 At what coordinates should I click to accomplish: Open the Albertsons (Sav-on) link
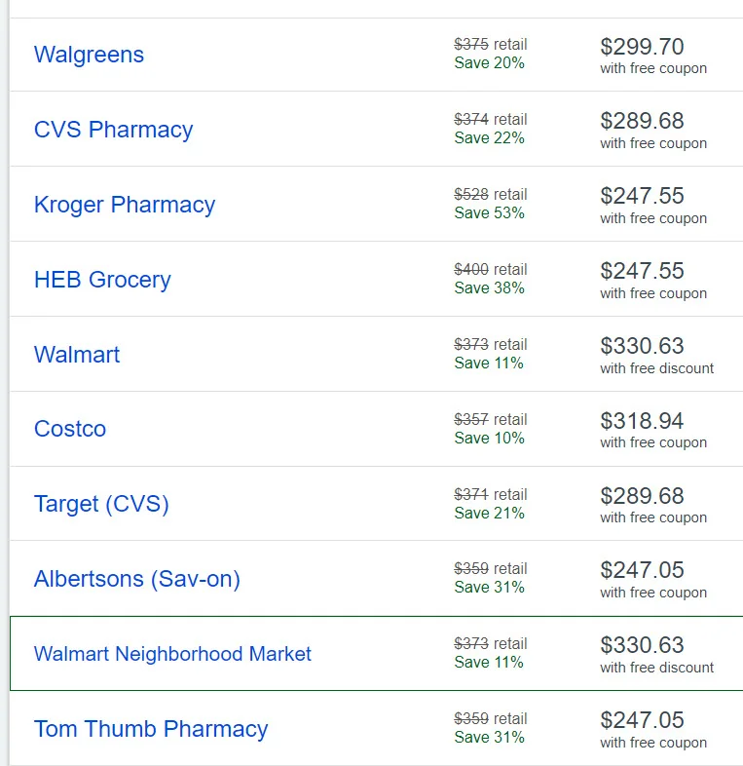(x=136, y=579)
